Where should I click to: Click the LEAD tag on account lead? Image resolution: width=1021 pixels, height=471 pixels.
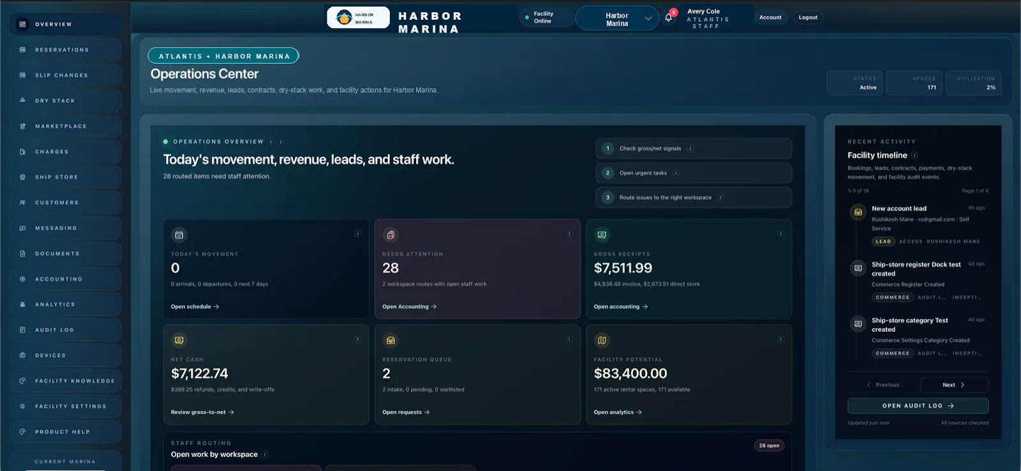point(883,242)
